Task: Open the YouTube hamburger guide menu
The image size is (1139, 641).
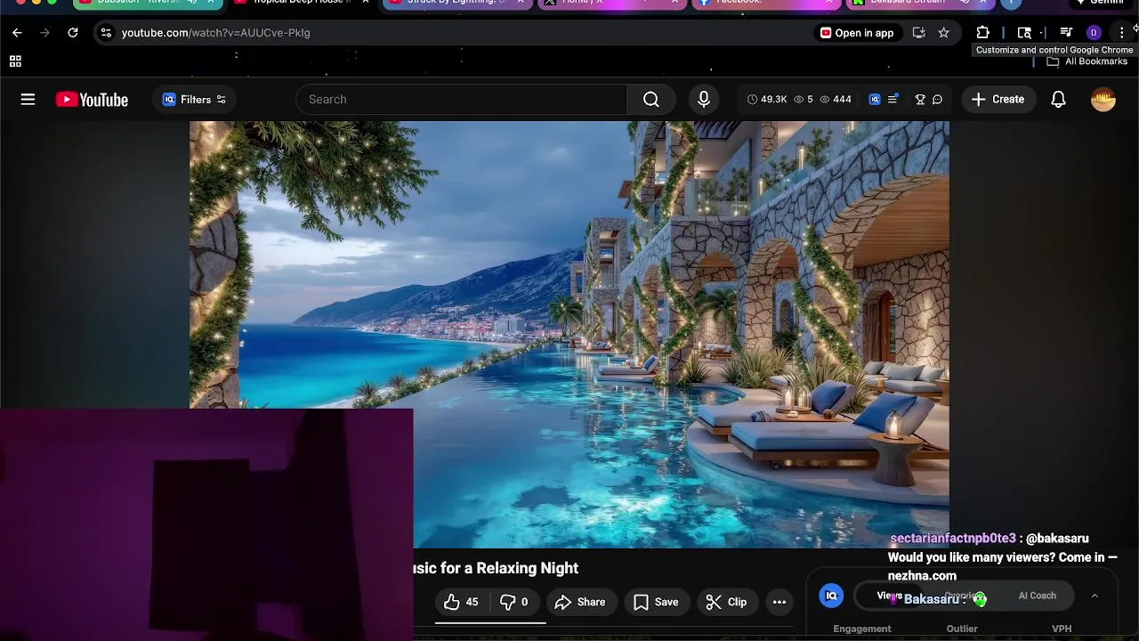Action: click(28, 100)
